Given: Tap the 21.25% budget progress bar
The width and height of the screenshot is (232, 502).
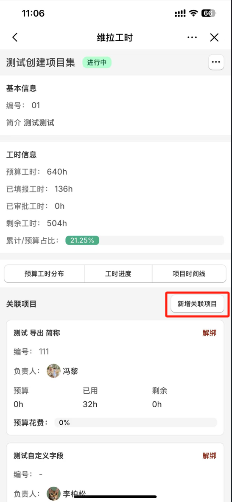Looking at the screenshot, I should [145, 240].
